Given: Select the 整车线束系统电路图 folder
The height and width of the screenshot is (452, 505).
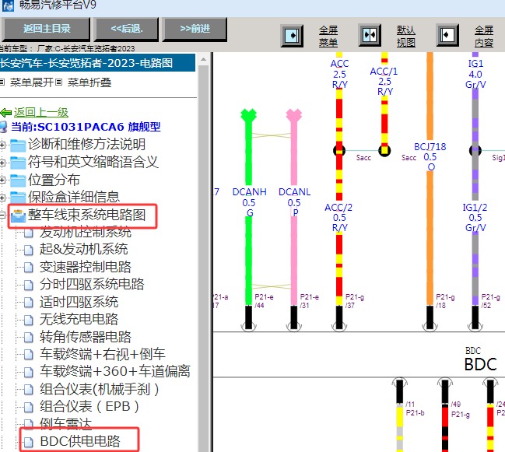Looking at the screenshot, I should [86, 215].
